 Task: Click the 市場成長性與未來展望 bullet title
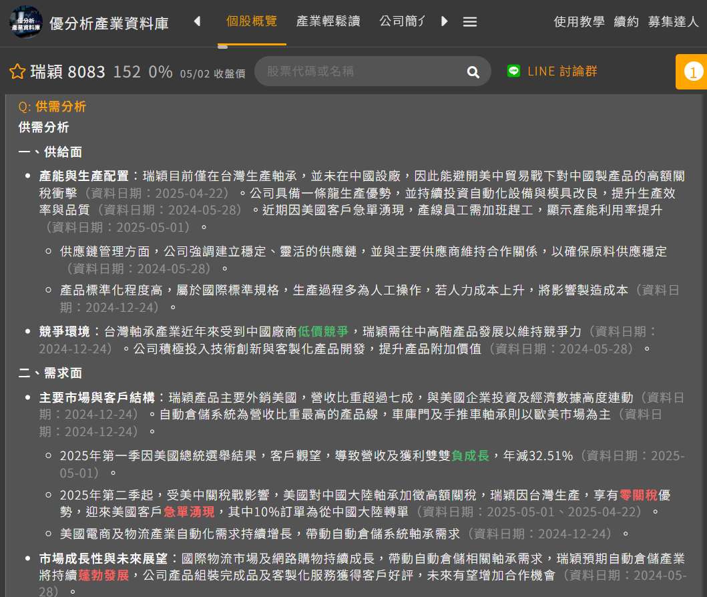[103, 559]
